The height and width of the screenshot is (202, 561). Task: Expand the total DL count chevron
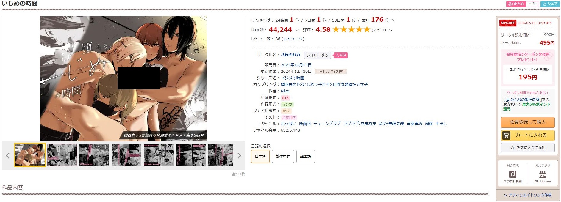tap(297, 30)
